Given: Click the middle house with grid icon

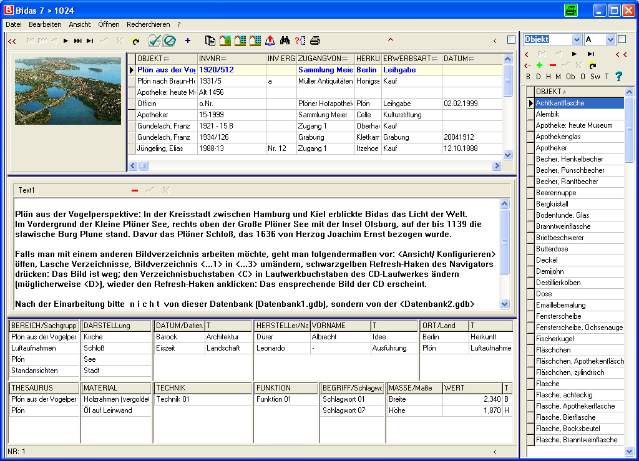Looking at the screenshot, I should pos(240,41).
